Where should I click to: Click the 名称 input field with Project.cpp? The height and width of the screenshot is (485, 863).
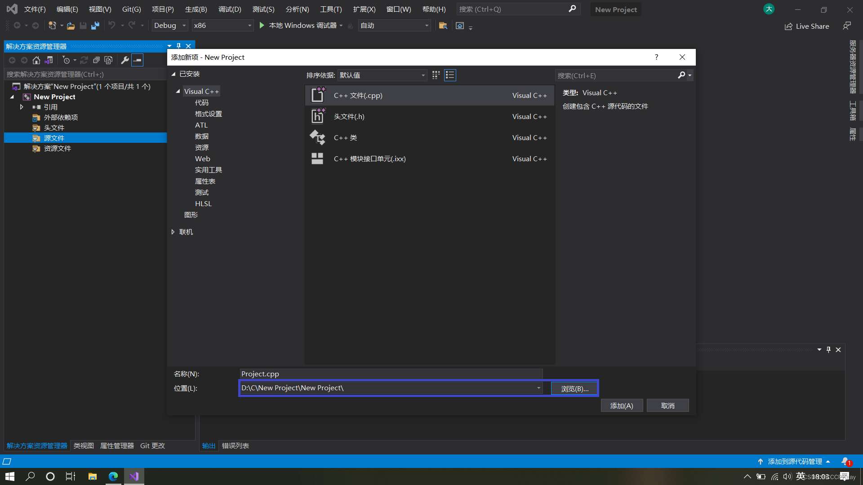391,374
